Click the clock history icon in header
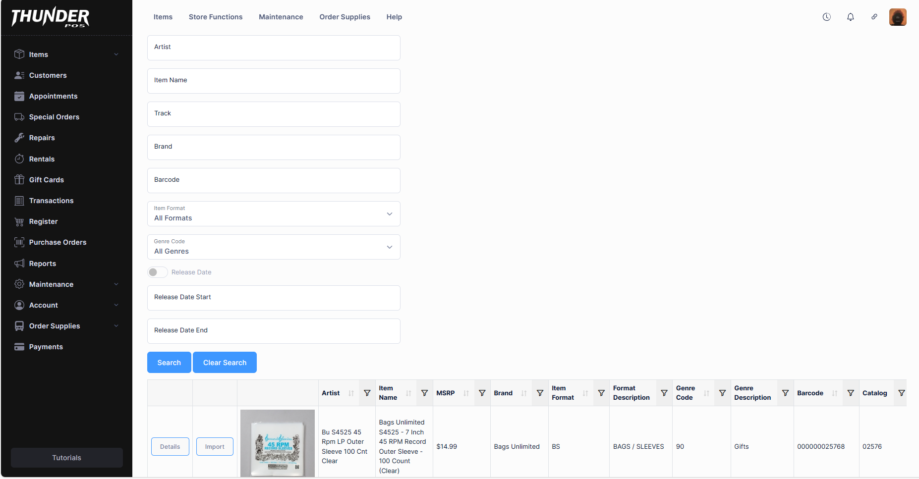919x479 pixels. tap(826, 17)
